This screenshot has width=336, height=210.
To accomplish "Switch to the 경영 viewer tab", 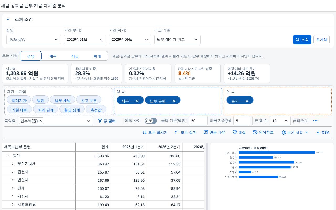I will click(31, 56).
